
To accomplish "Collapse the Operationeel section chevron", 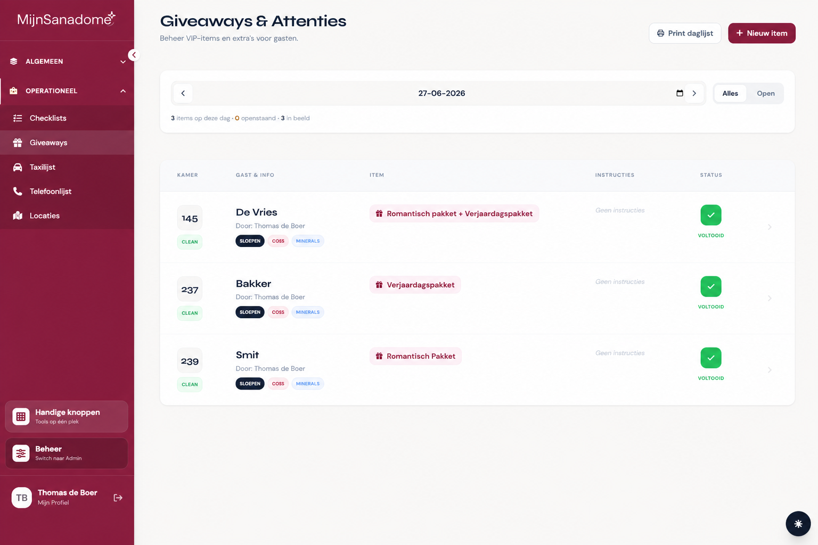I will point(123,91).
